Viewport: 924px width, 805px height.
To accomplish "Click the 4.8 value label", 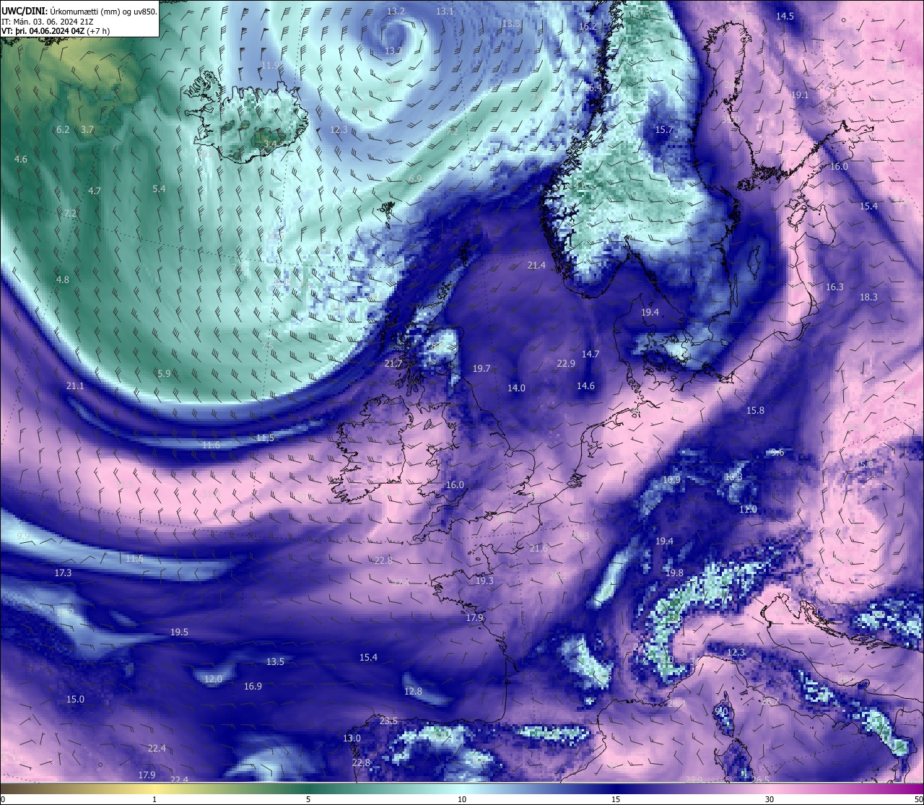I will (x=63, y=279).
